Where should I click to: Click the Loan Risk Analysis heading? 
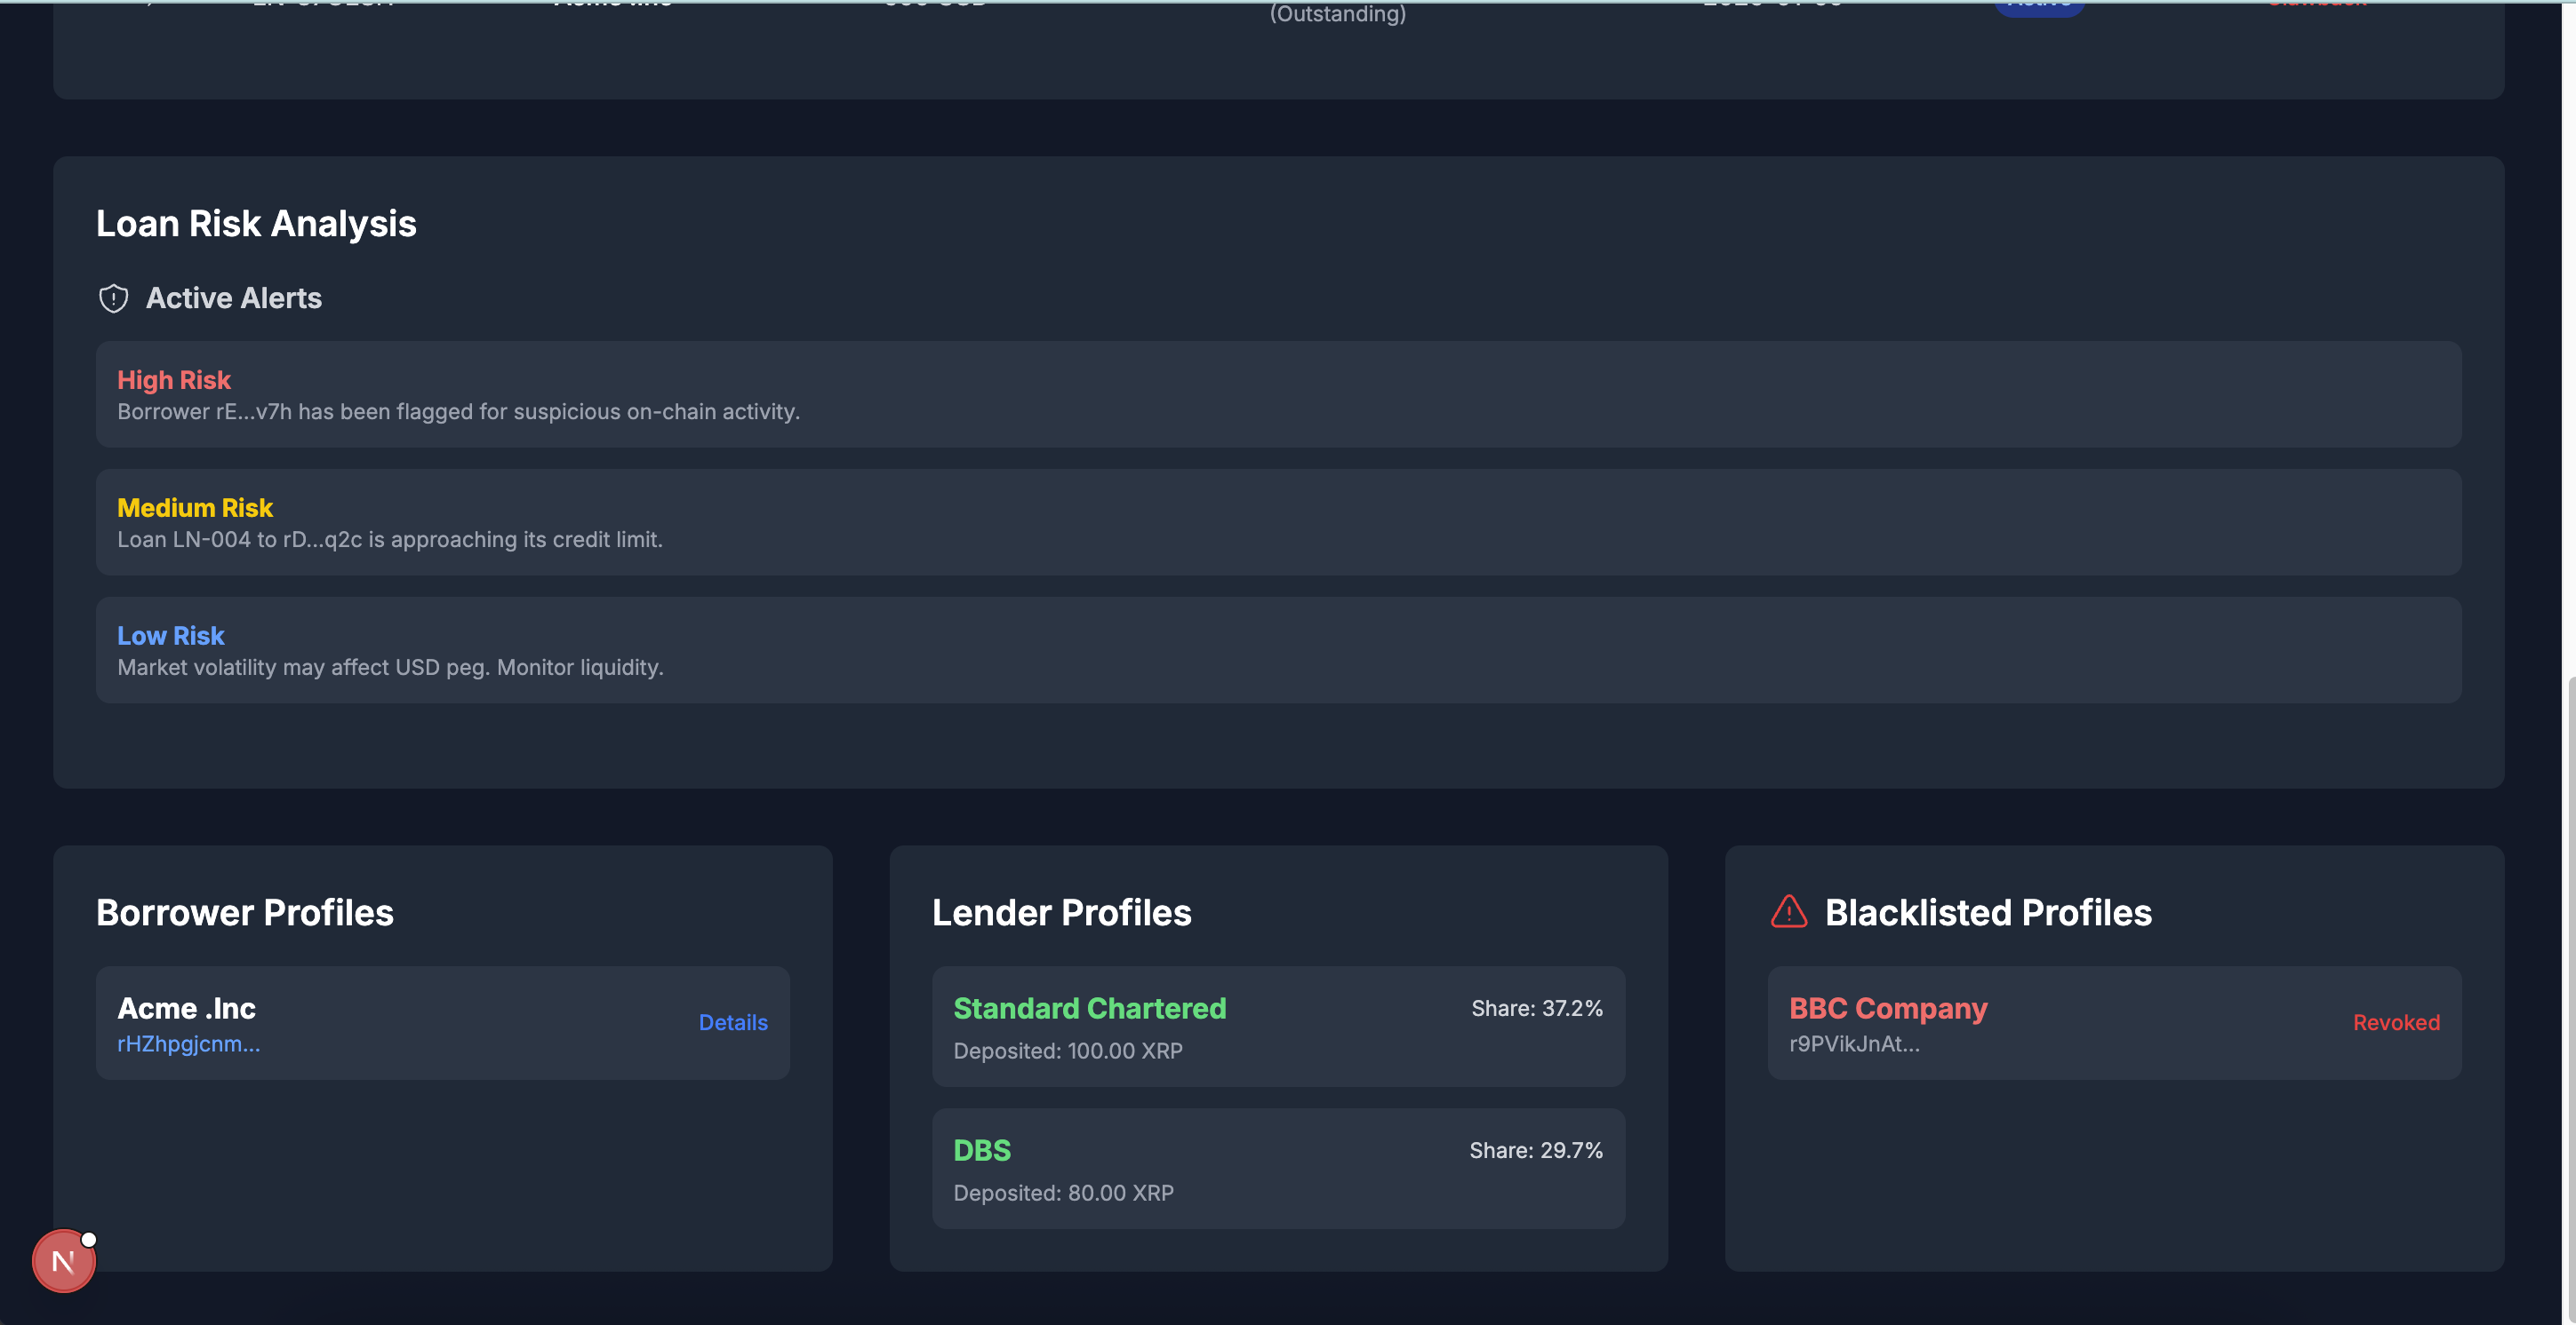pyautogui.click(x=256, y=224)
